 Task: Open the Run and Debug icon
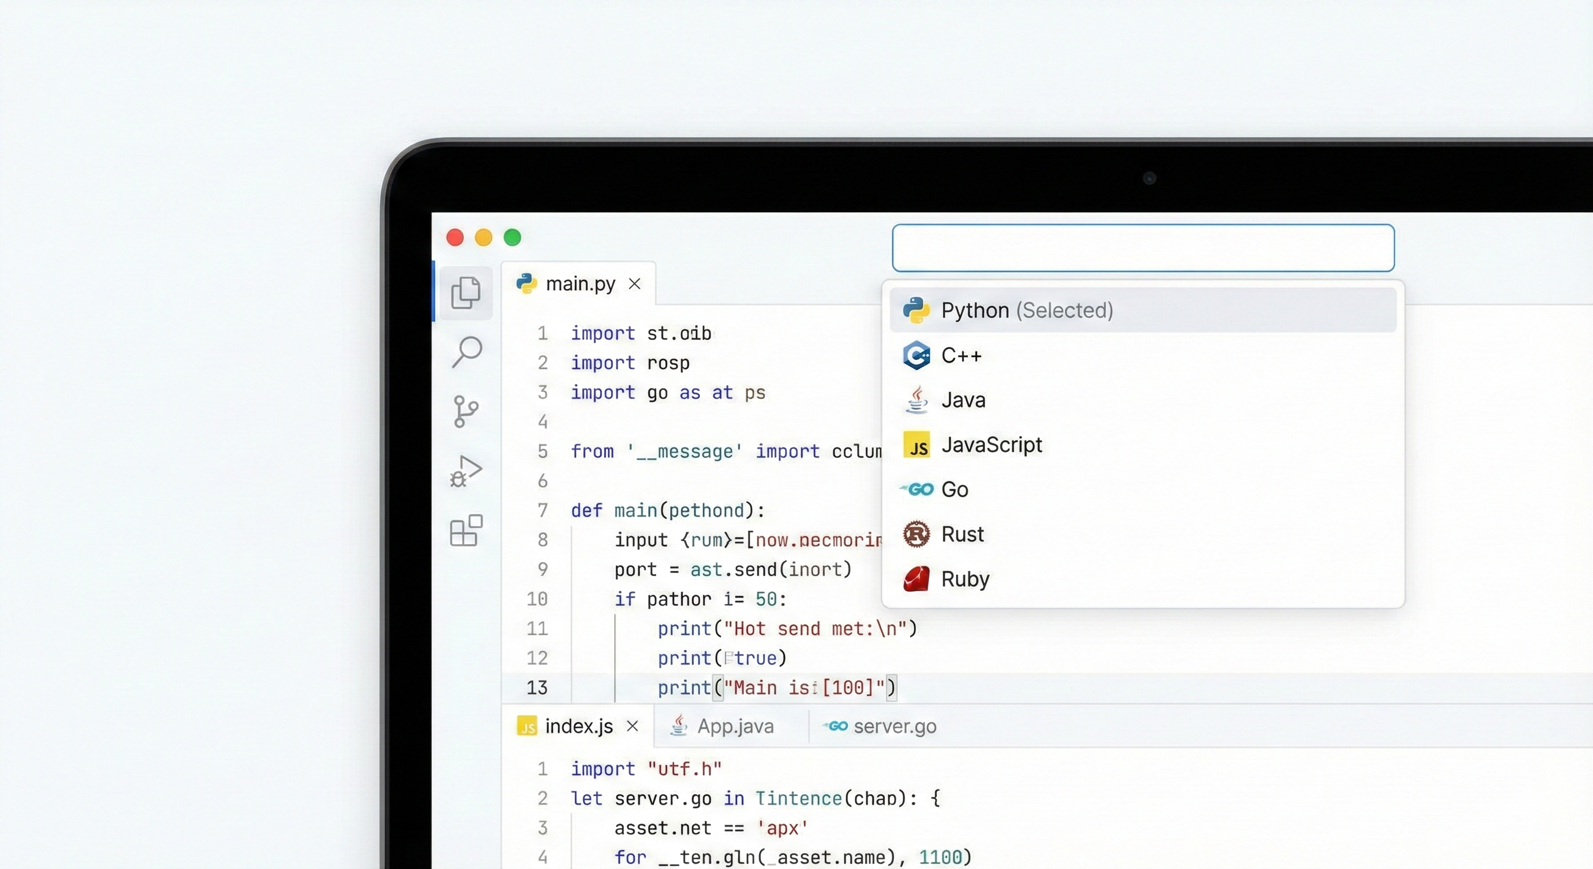click(x=466, y=471)
